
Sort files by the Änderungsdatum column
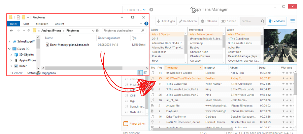point(109,38)
